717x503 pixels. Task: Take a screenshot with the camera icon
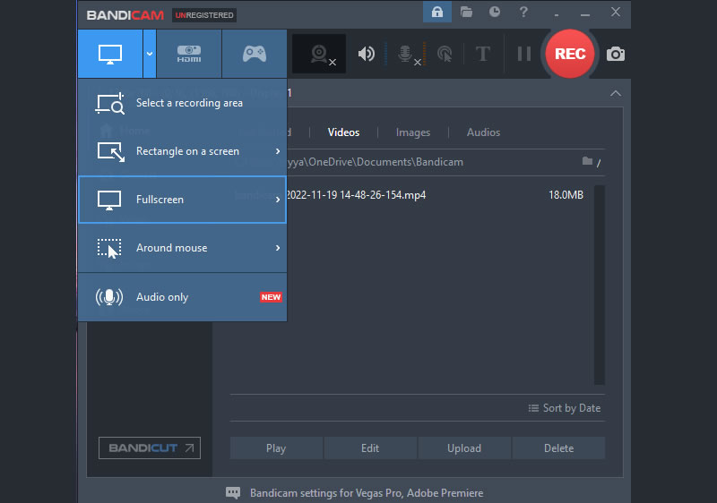pyautogui.click(x=616, y=54)
